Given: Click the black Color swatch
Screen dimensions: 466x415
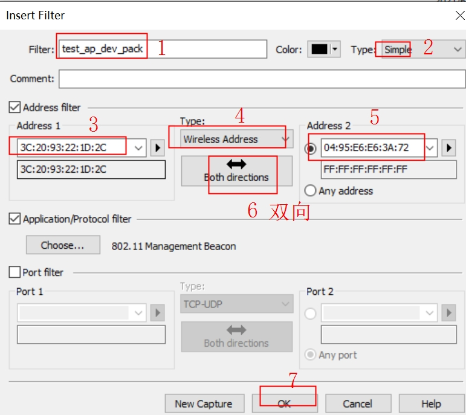Looking at the screenshot, I should (x=319, y=49).
